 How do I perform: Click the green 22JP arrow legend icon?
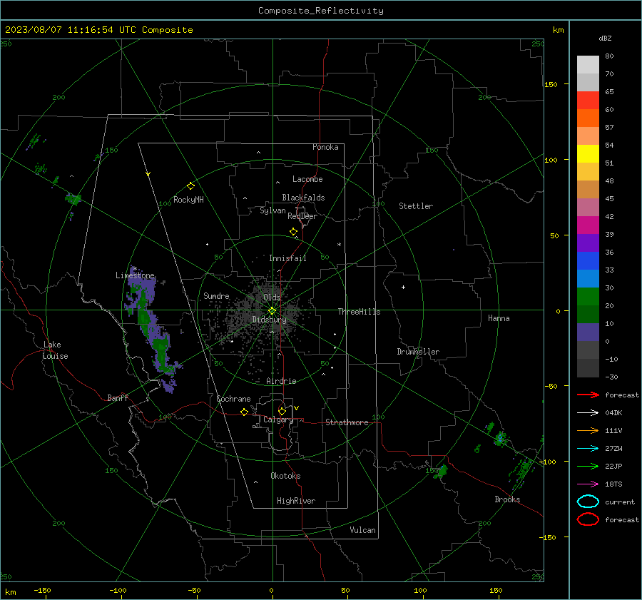click(x=588, y=466)
